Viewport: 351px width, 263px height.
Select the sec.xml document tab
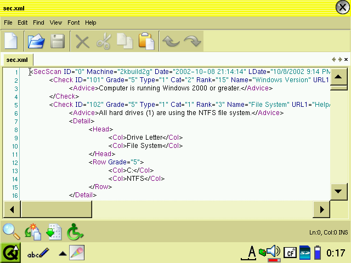click(x=17, y=60)
